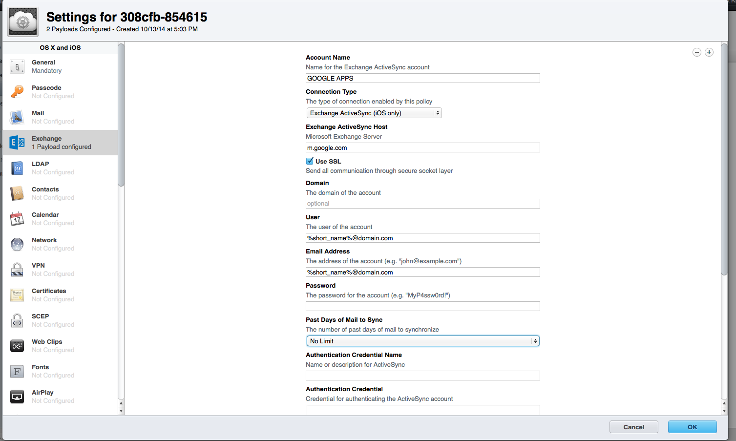Viewport: 736px width, 441px height.
Task: Switch to the Fonts payload section
Action: [x=41, y=371]
